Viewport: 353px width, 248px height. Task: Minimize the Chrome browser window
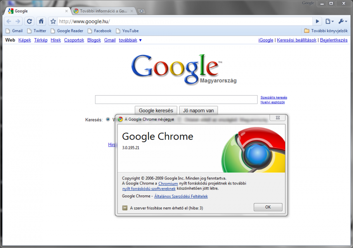pyautogui.click(x=322, y=3)
